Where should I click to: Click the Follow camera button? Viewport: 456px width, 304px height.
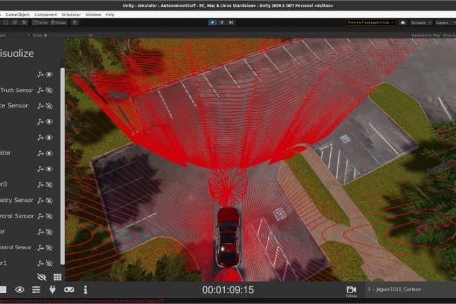351,291
